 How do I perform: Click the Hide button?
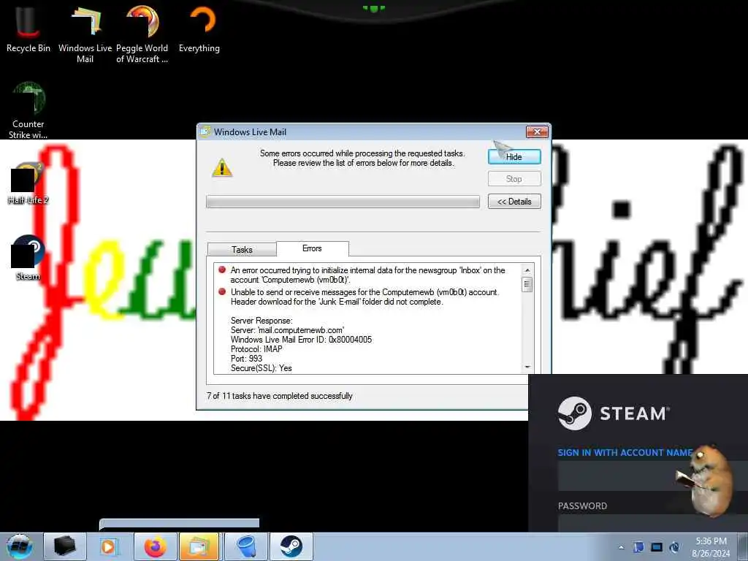pos(514,156)
